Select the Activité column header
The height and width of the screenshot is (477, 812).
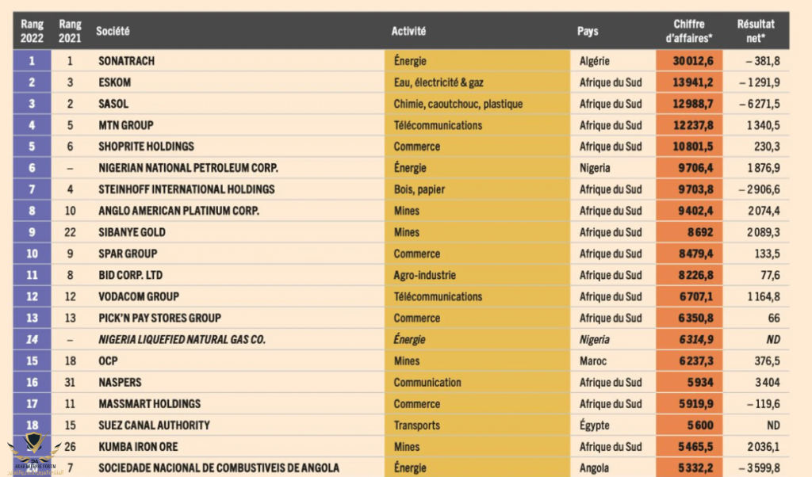click(x=408, y=31)
